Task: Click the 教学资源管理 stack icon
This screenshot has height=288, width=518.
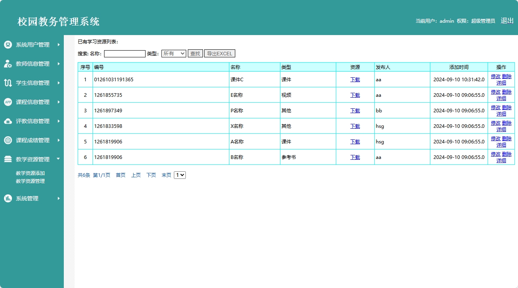Action: (x=8, y=159)
